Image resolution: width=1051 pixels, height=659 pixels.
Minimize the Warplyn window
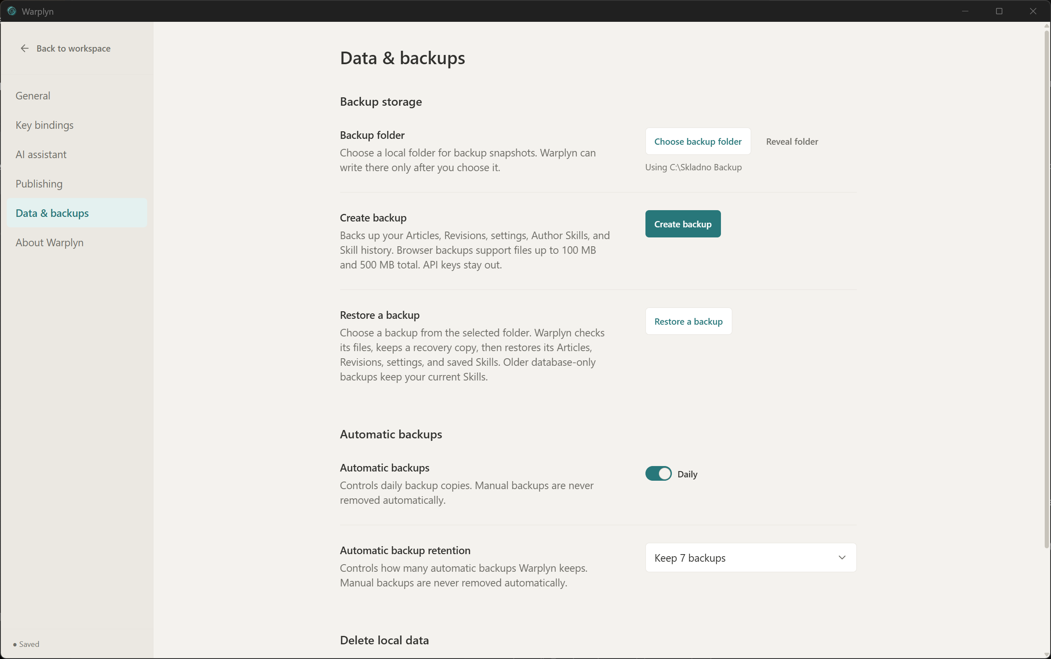click(965, 11)
